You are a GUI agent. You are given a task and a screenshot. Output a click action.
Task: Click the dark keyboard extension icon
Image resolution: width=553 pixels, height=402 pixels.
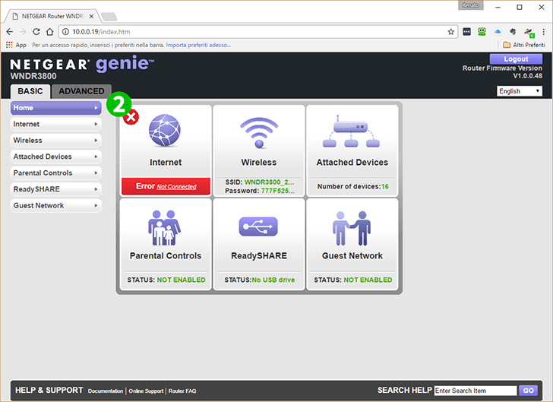point(466,32)
